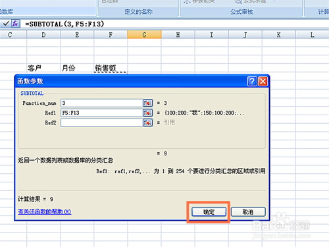
Task: Confirm formula with the checkmark icon
Action: [x=6, y=23]
